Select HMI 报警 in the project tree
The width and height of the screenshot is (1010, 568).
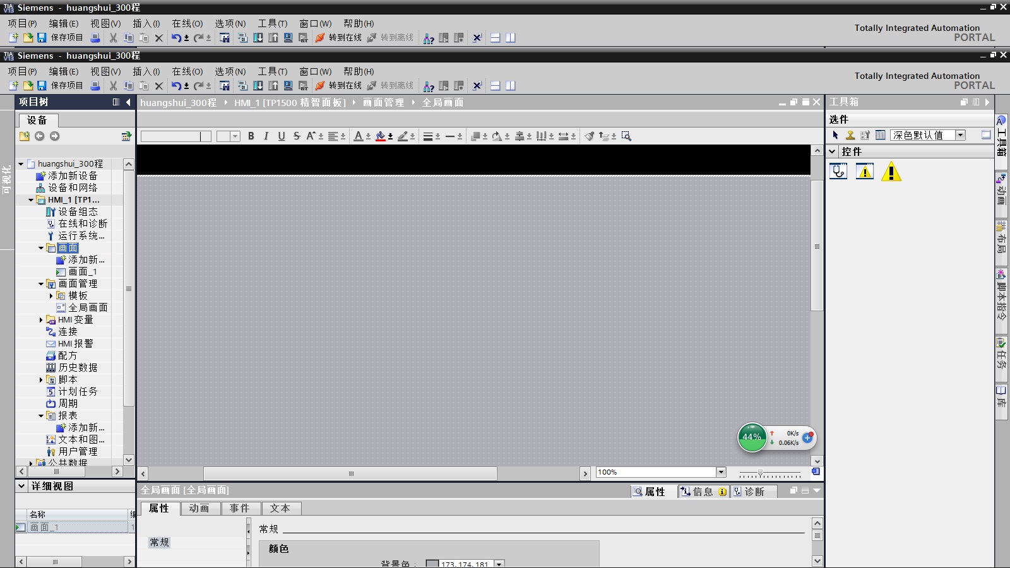pos(75,344)
